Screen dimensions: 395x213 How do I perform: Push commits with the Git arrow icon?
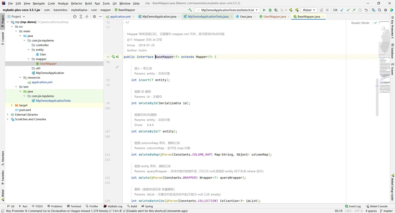[354, 10]
